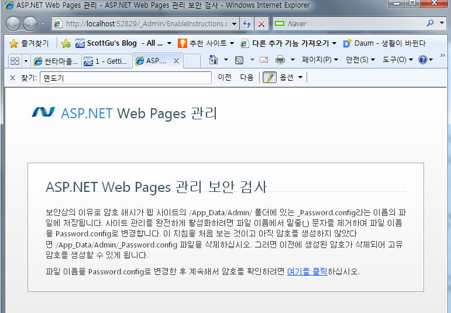
Task: Click the ASP.NET Web Pages logo
Action: tap(43, 112)
